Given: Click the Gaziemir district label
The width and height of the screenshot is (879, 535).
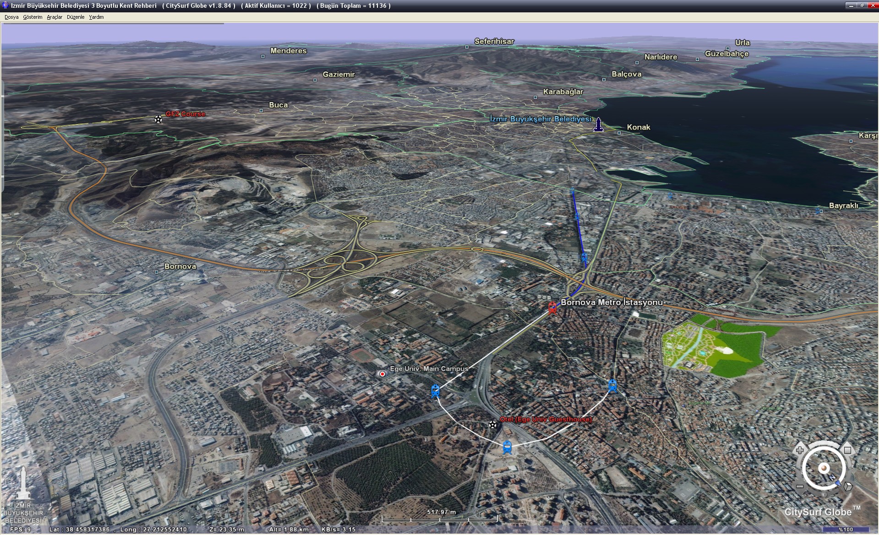Looking at the screenshot, I should point(338,74).
